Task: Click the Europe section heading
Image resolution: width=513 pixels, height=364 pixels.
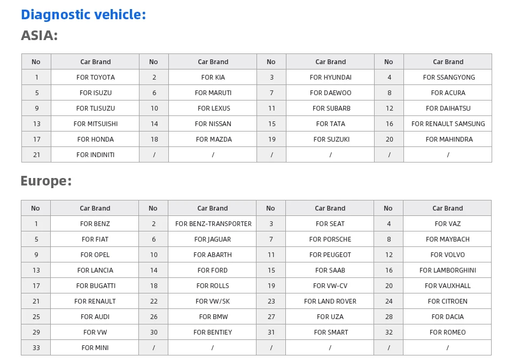Action: pyautogui.click(x=46, y=181)
